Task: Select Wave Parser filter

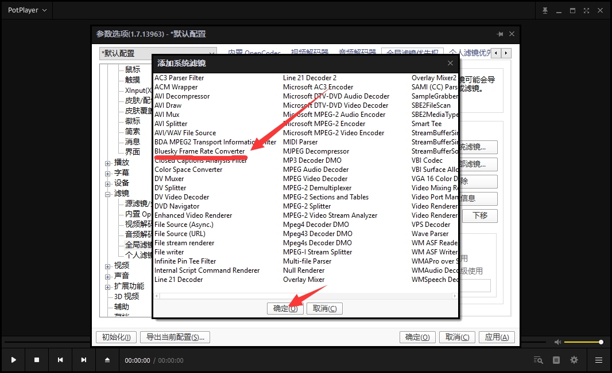Action: click(430, 234)
